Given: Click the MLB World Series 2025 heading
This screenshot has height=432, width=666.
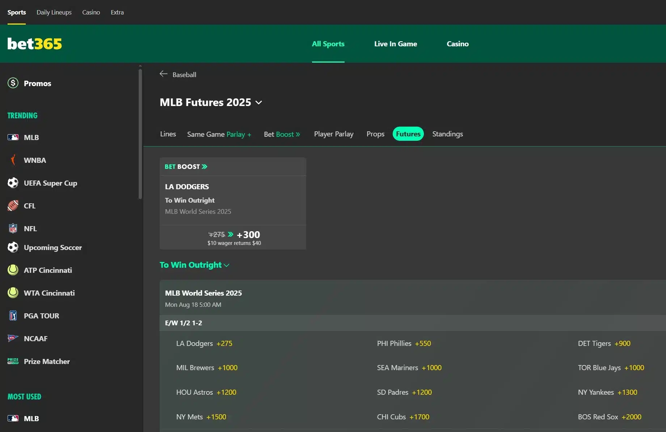Looking at the screenshot, I should 203,293.
